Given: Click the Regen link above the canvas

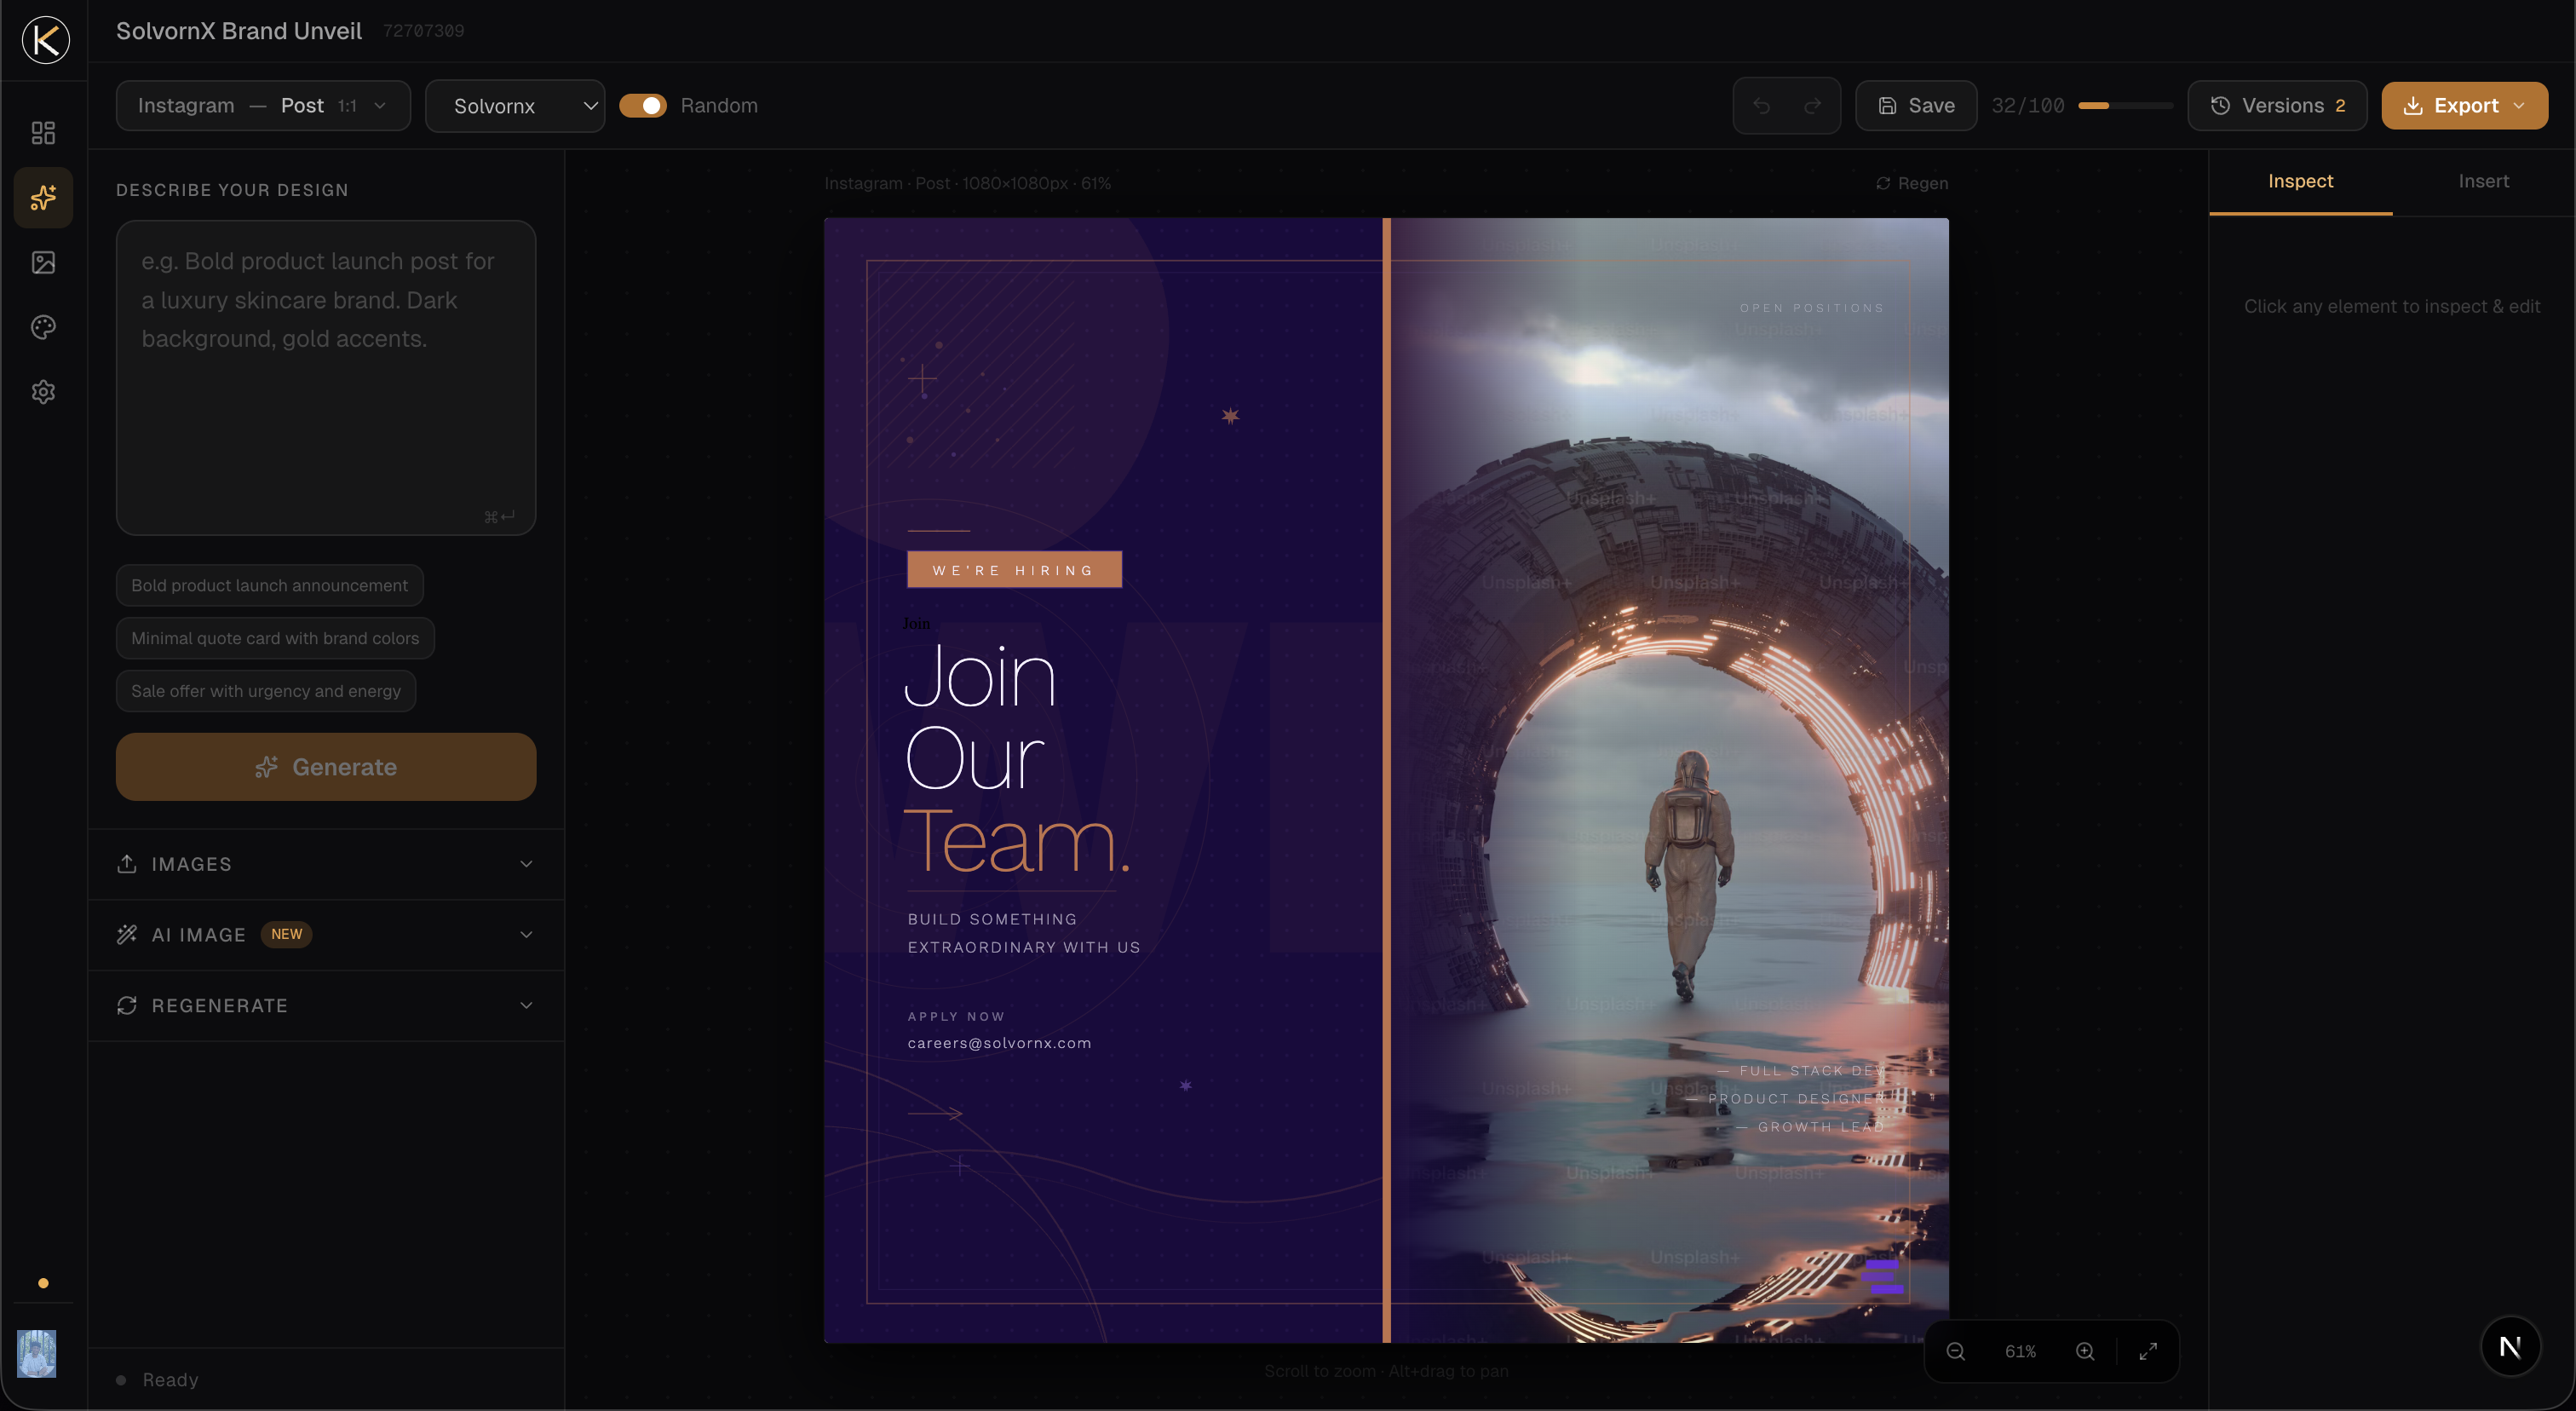Looking at the screenshot, I should pos(1912,184).
